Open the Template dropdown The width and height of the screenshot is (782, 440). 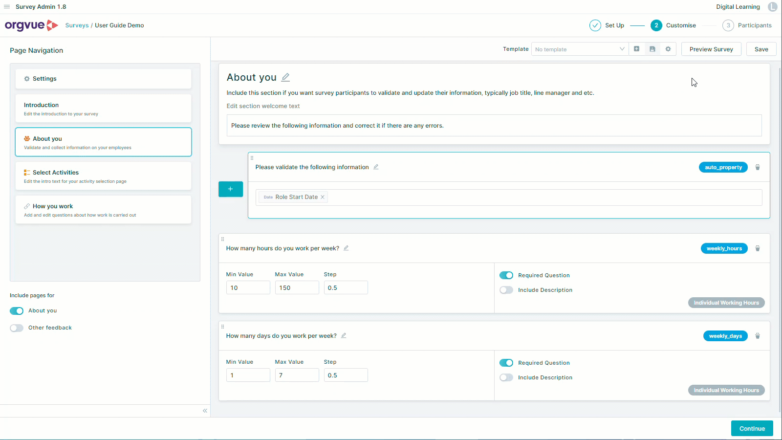click(580, 49)
